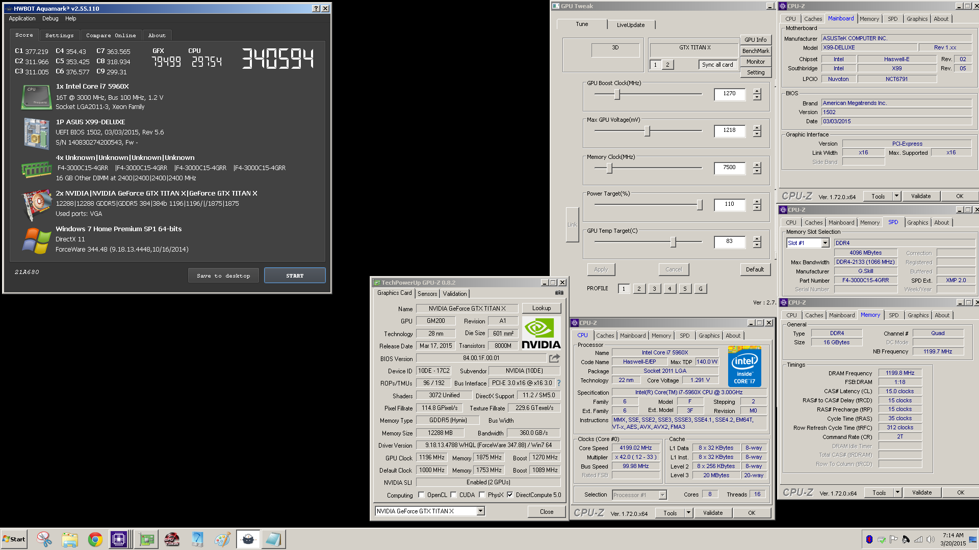This screenshot has width=979, height=550.
Task: Switch to the Sensors tab in GPU-Z
Action: [427, 293]
